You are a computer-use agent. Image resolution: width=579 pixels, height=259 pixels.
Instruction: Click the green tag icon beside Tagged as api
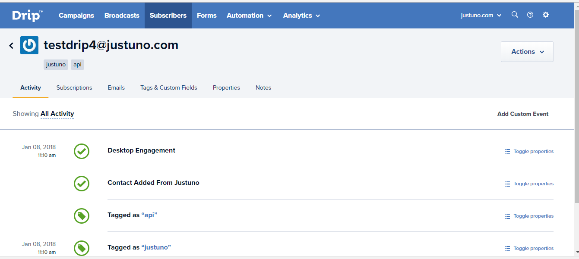click(x=81, y=216)
